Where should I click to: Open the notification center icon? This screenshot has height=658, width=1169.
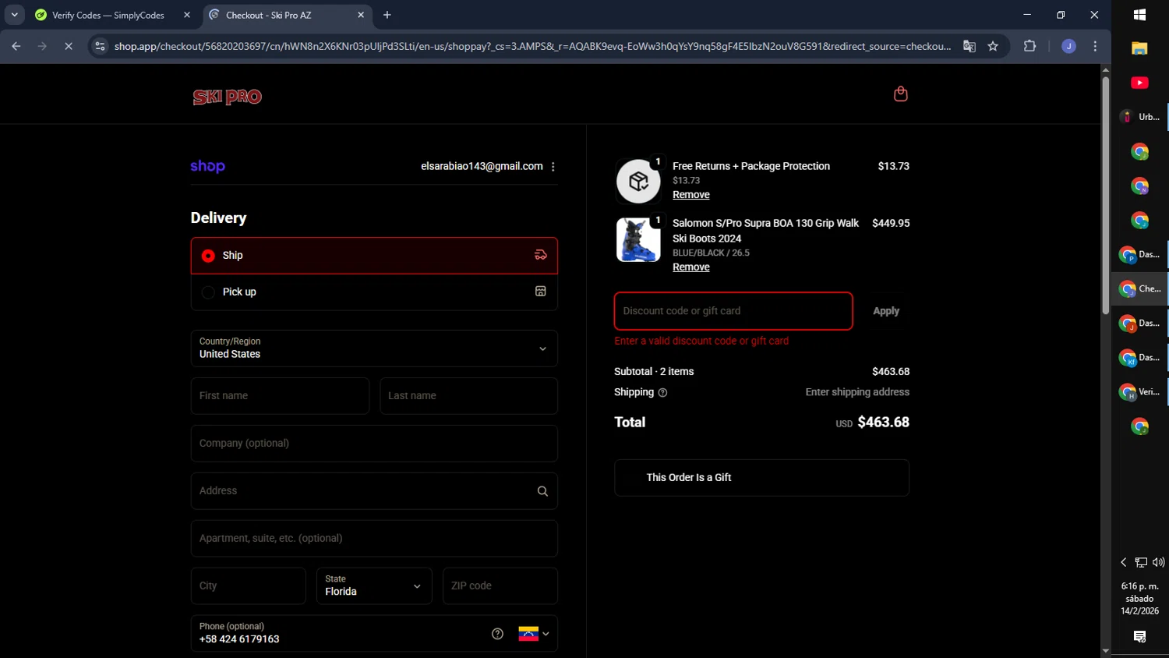[1139, 637]
